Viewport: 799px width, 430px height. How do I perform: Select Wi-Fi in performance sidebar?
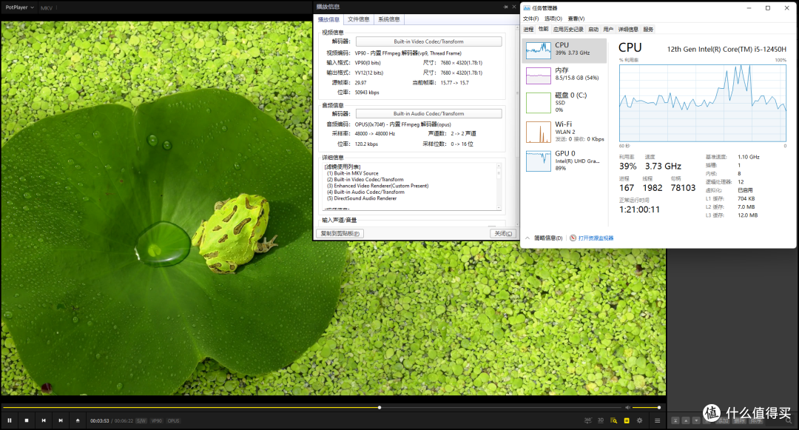pos(564,132)
